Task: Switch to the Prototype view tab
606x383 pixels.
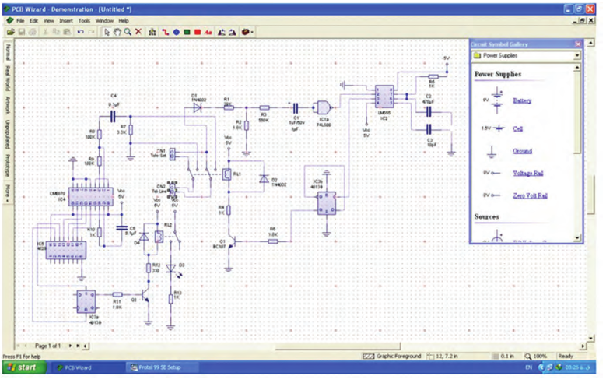Action: pos(8,166)
